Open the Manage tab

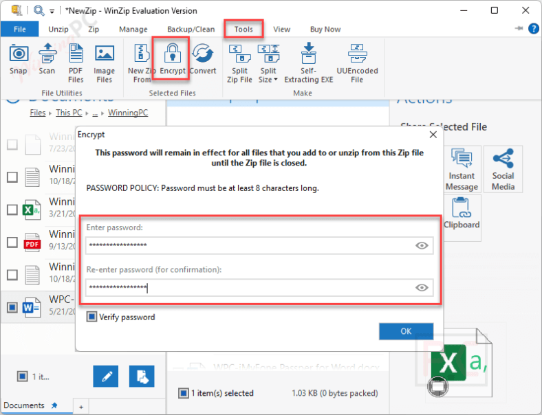(133, 30)
